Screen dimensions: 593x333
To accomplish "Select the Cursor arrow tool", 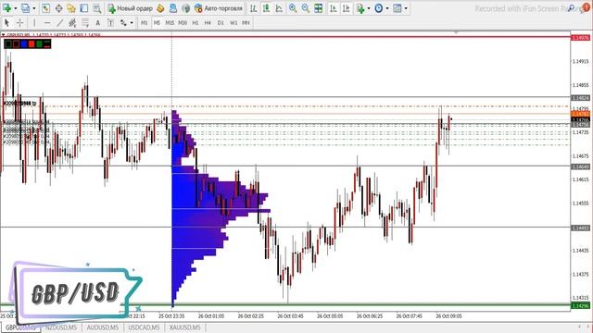I will (6, 22).
